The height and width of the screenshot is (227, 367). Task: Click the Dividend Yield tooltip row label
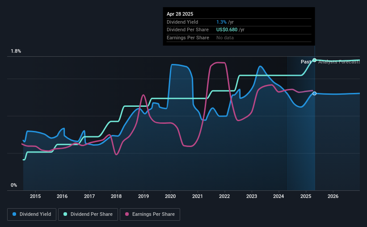tap(182, 22)
